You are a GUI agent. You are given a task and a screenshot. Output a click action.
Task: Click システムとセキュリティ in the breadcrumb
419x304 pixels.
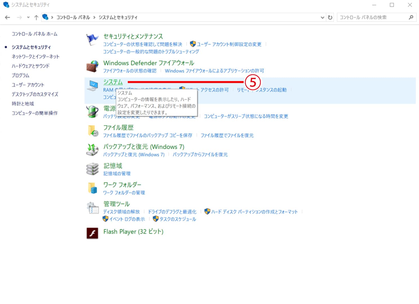118,17
